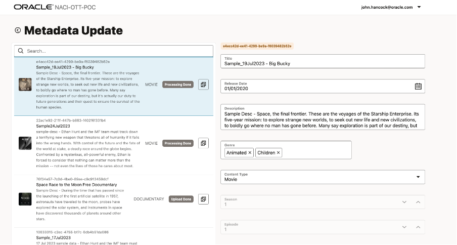This screenshot has height=245, width=457.
Task: Click the john.hancock@oracle.com email text
Action: point(387,7)
